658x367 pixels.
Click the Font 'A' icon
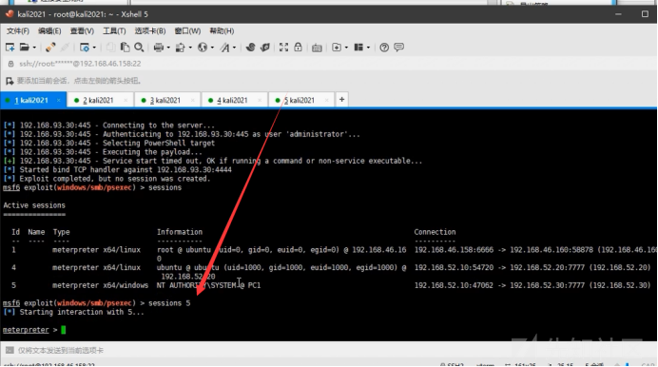tap(225, 48)
